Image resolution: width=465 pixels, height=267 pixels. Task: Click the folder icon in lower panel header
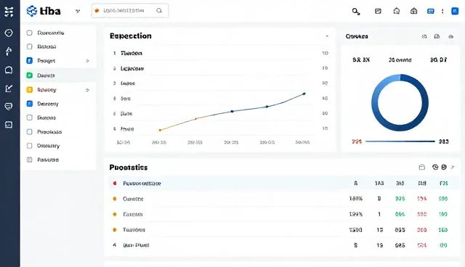coord(421,168)
